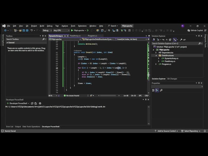Expand the Program.cs node arrow
Viewport: 208px width, 156px height.
pyautogui.click(x=156, y=64)
